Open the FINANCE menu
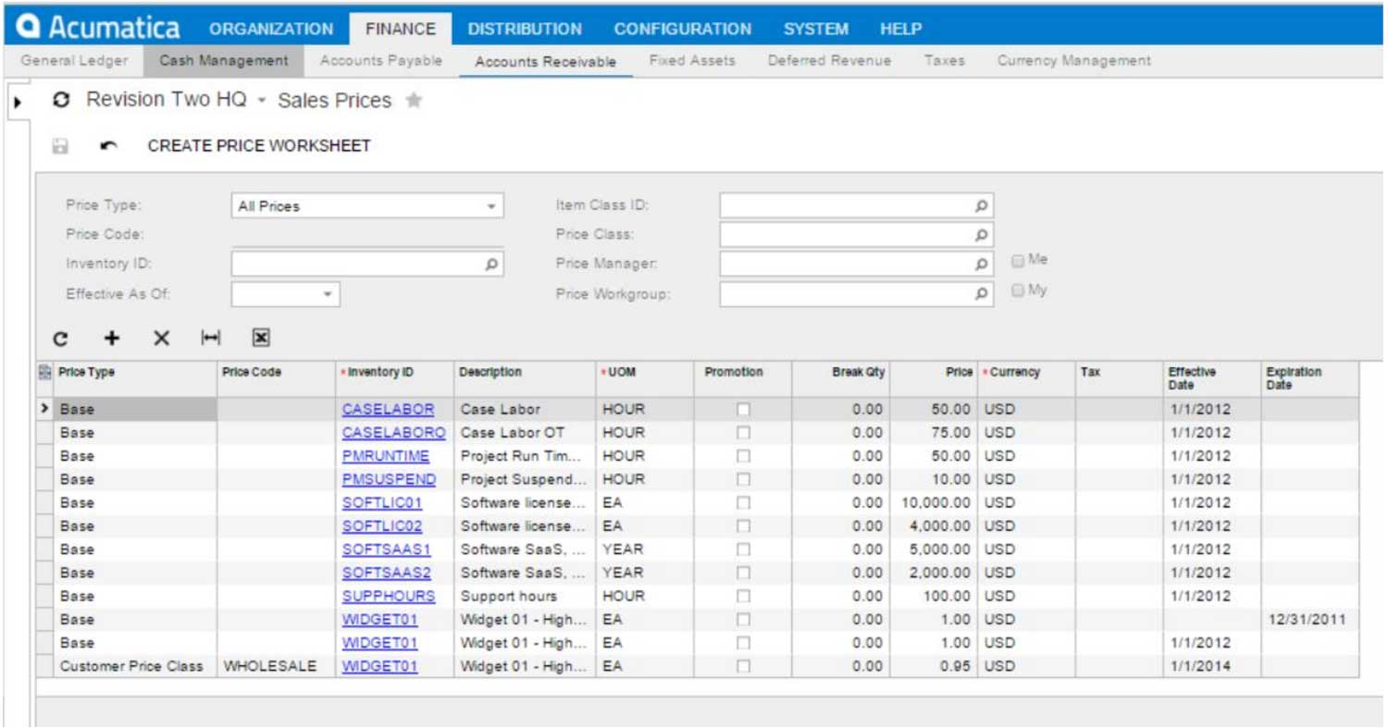Viewport: 1388px width, 728px height. (x=401, y=30)
